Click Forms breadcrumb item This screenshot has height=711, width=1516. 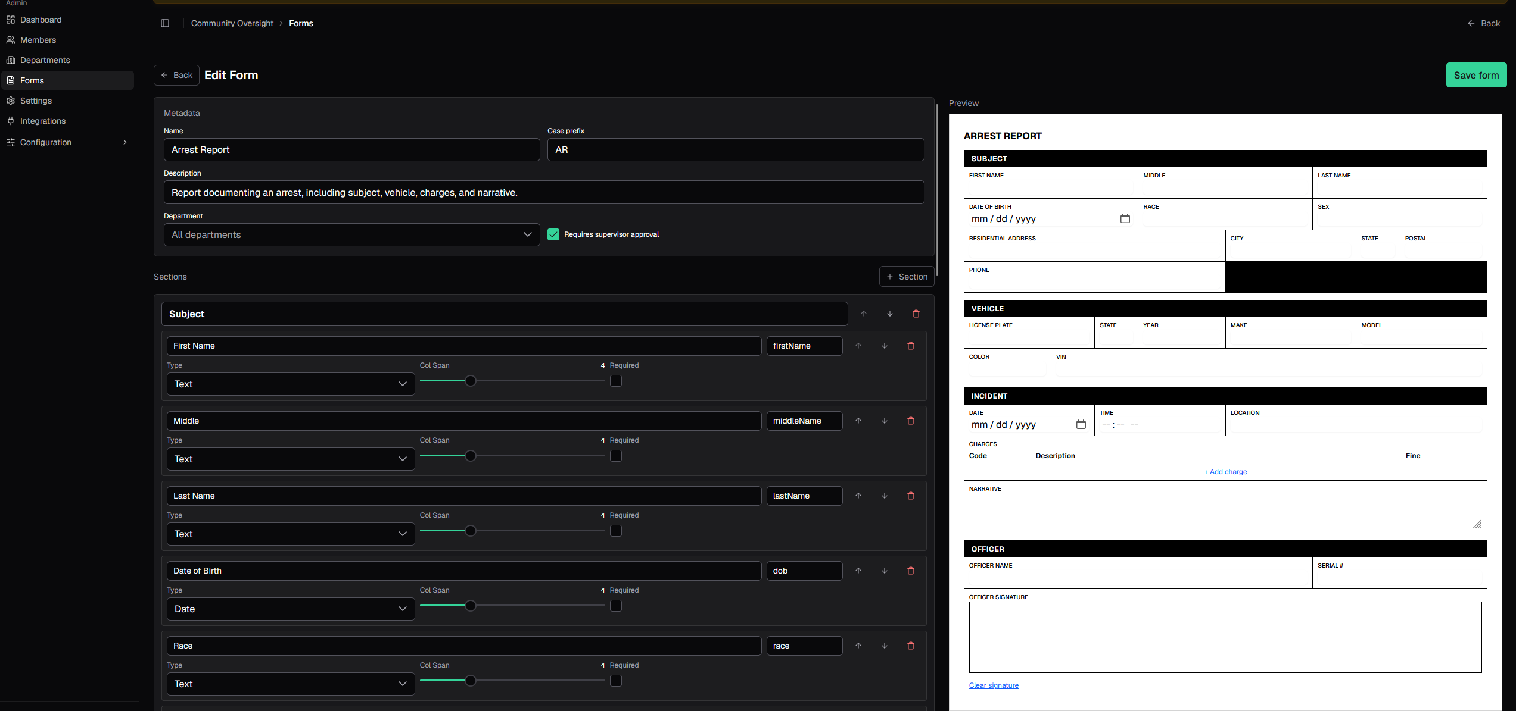301,23
